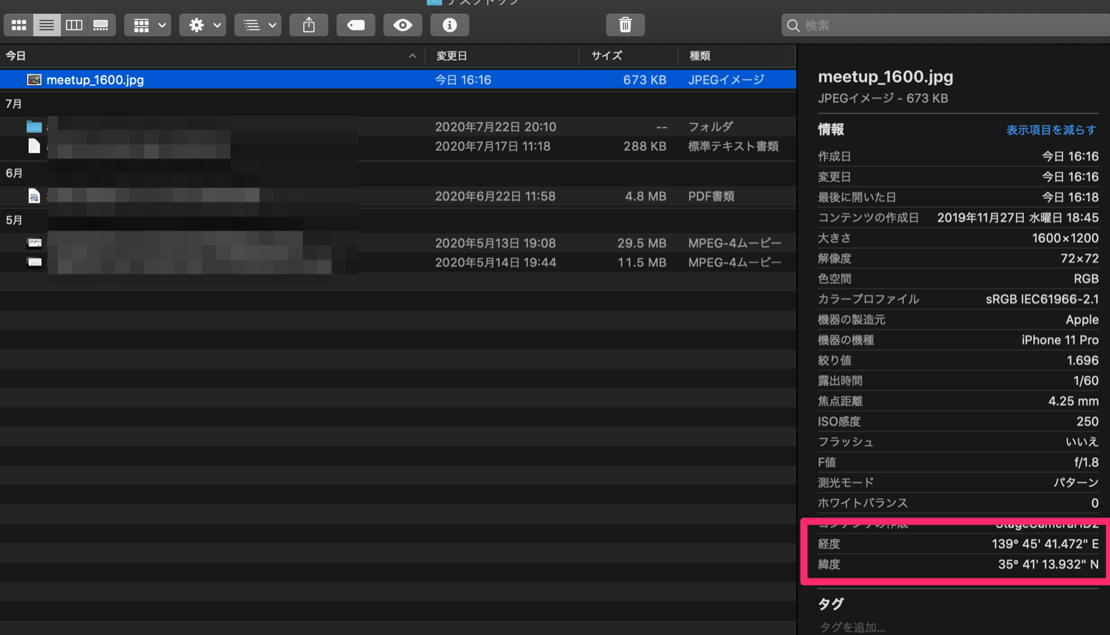Viewport: 1110px width, 635px height.
Task: Click the 29.5 MB size cell
Action: [642, 243]
